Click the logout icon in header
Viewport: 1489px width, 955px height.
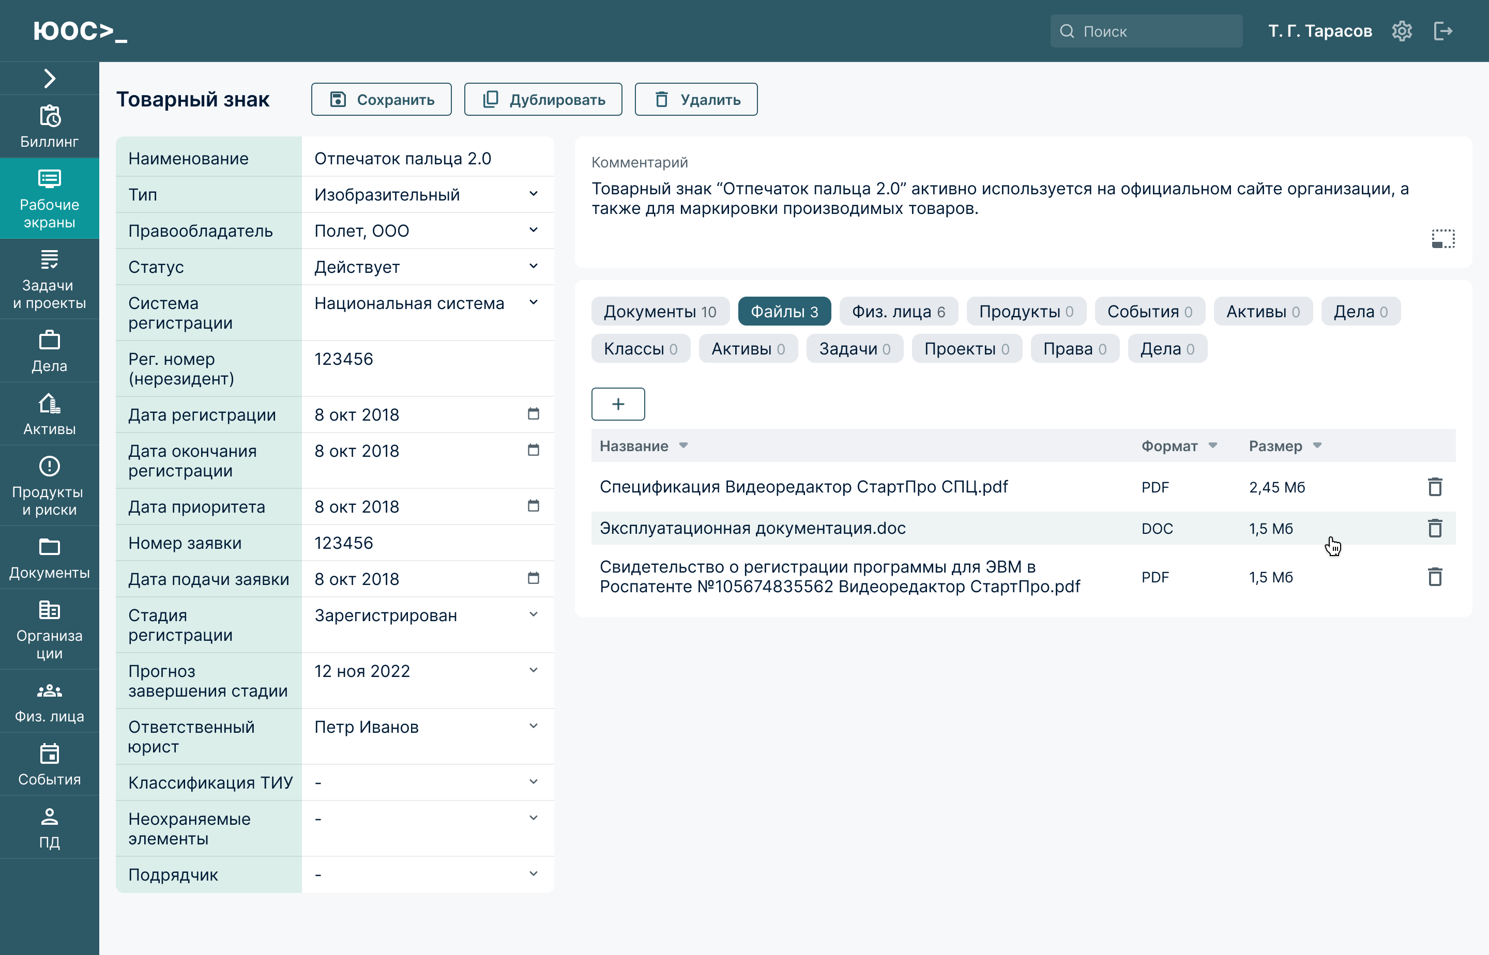(x=1443, y=31)
